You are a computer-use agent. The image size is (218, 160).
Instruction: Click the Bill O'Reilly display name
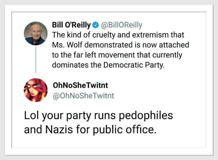coord(71,25)
